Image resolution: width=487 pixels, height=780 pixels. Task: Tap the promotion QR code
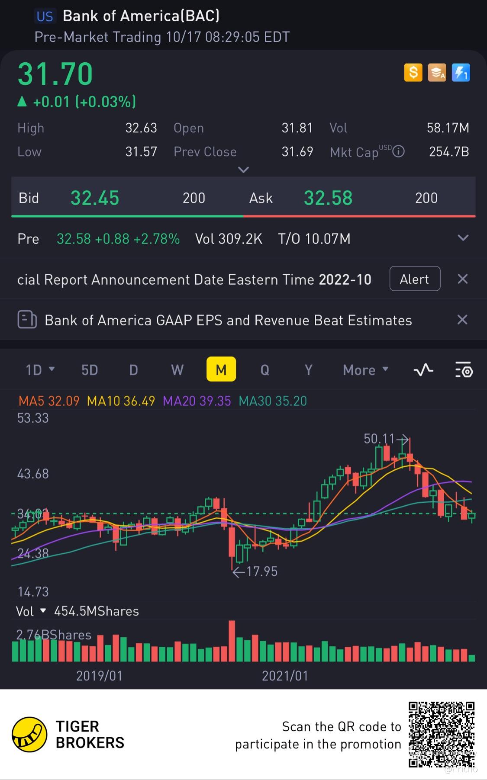pyautogui.click(x=441, y=734)
